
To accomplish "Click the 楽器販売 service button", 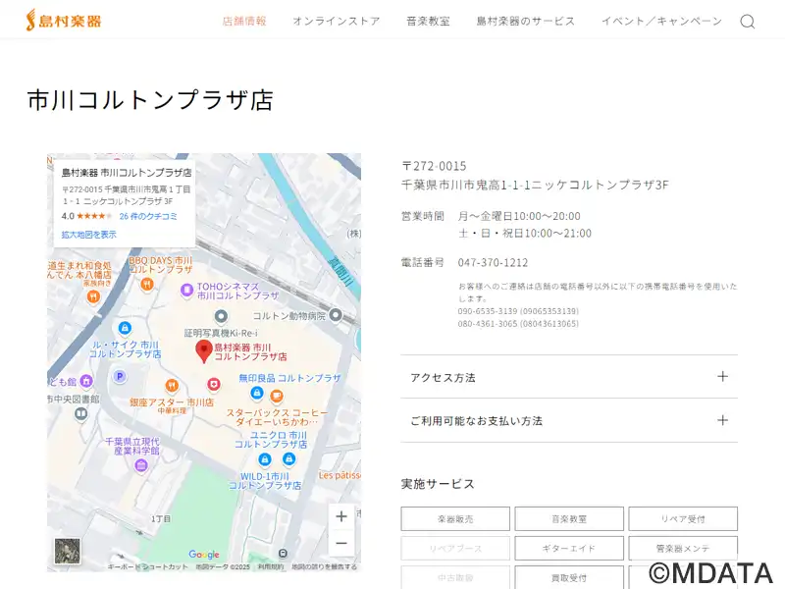I will click(x=455, y=519).
